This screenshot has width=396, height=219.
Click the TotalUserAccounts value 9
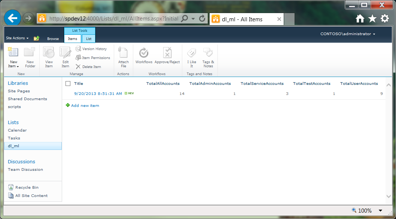coord(381,93)
